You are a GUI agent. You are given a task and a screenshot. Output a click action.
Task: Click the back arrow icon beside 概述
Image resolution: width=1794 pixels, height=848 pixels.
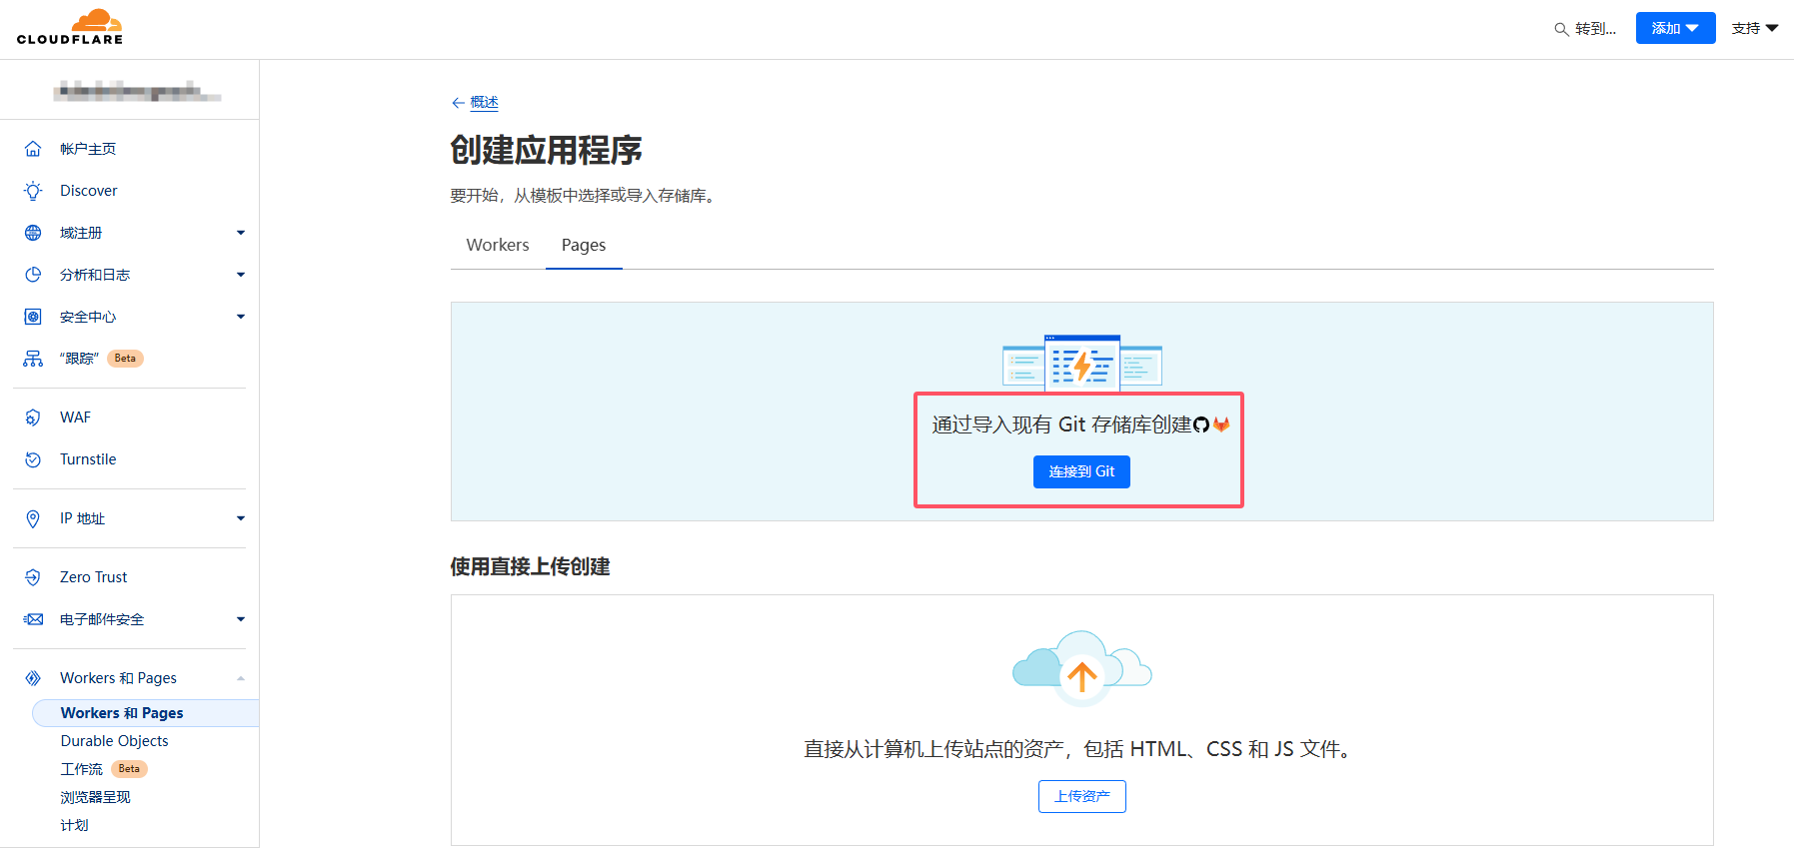coord(458,103)
